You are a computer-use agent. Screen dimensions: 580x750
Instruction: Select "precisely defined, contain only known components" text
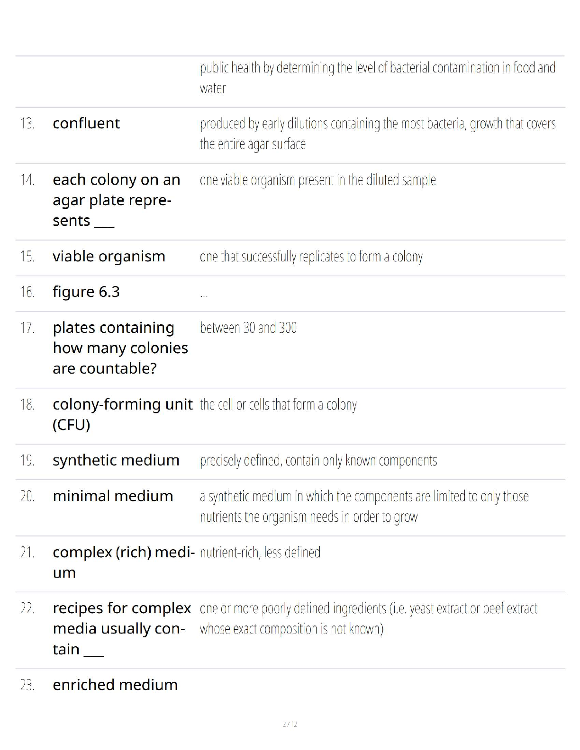click(x=318, y=461)
